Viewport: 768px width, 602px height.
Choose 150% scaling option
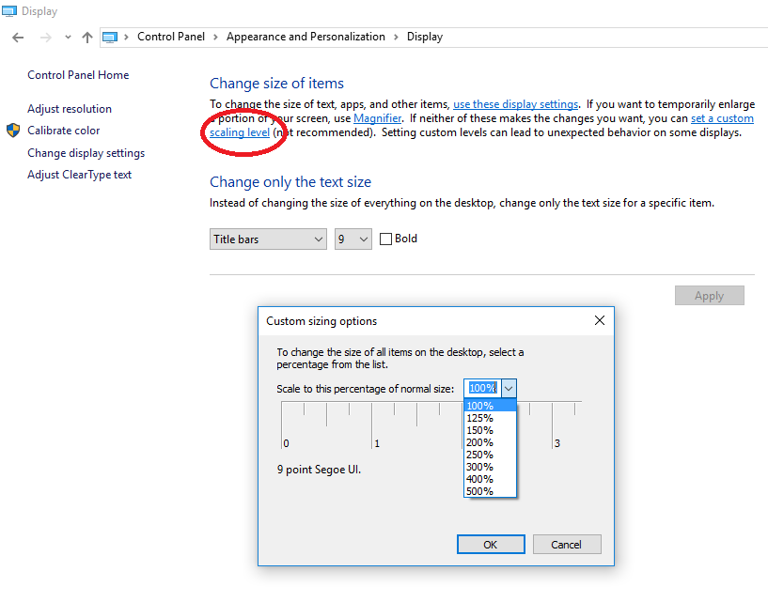click(x=490, y=430)
